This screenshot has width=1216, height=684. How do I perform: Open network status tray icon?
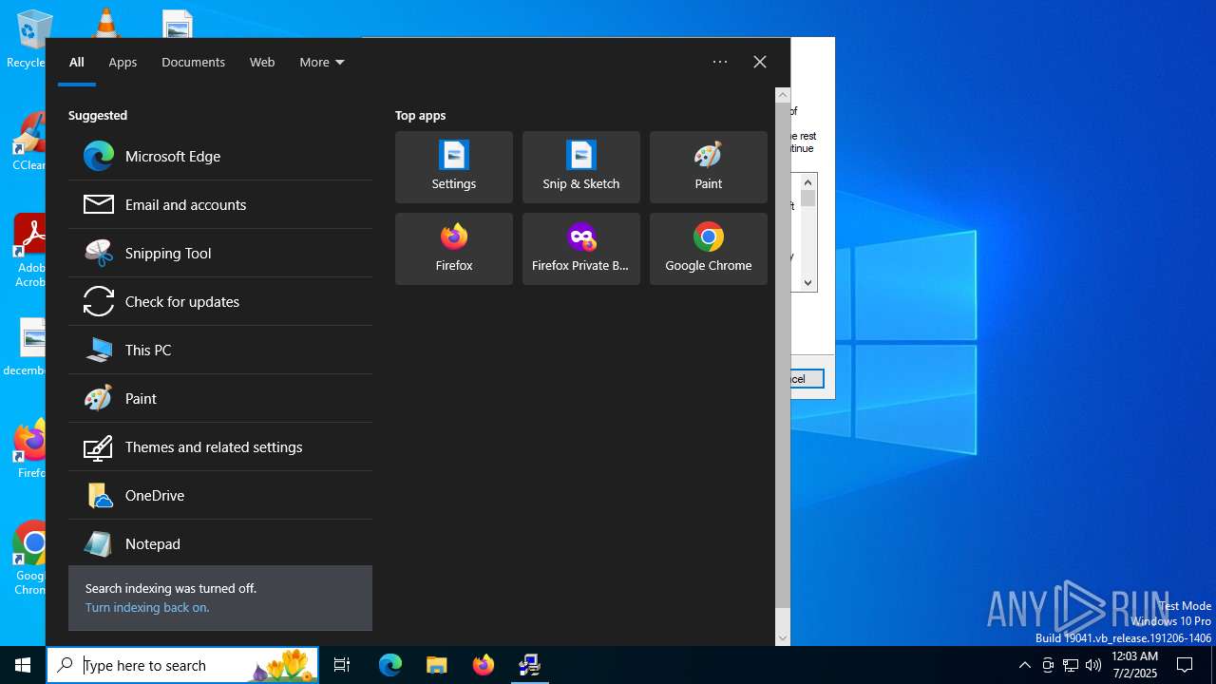coord(1071,665)
